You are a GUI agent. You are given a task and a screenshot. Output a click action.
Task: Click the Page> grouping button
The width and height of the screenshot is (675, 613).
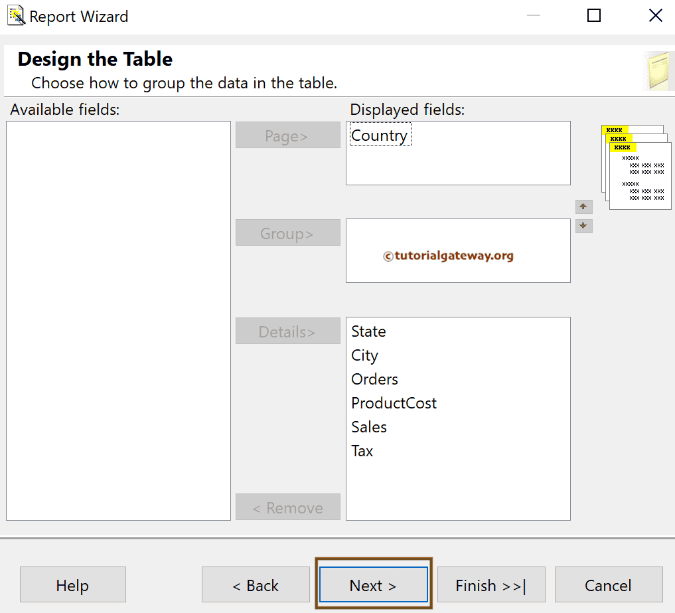pyautogui.click(x=287, y=135)
